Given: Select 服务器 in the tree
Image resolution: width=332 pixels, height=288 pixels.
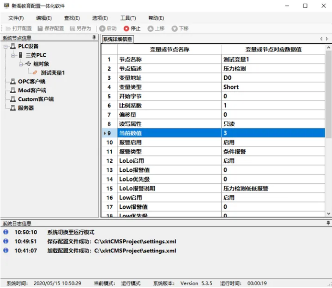Looking at the screenshot, I should (x=26, y=108).
